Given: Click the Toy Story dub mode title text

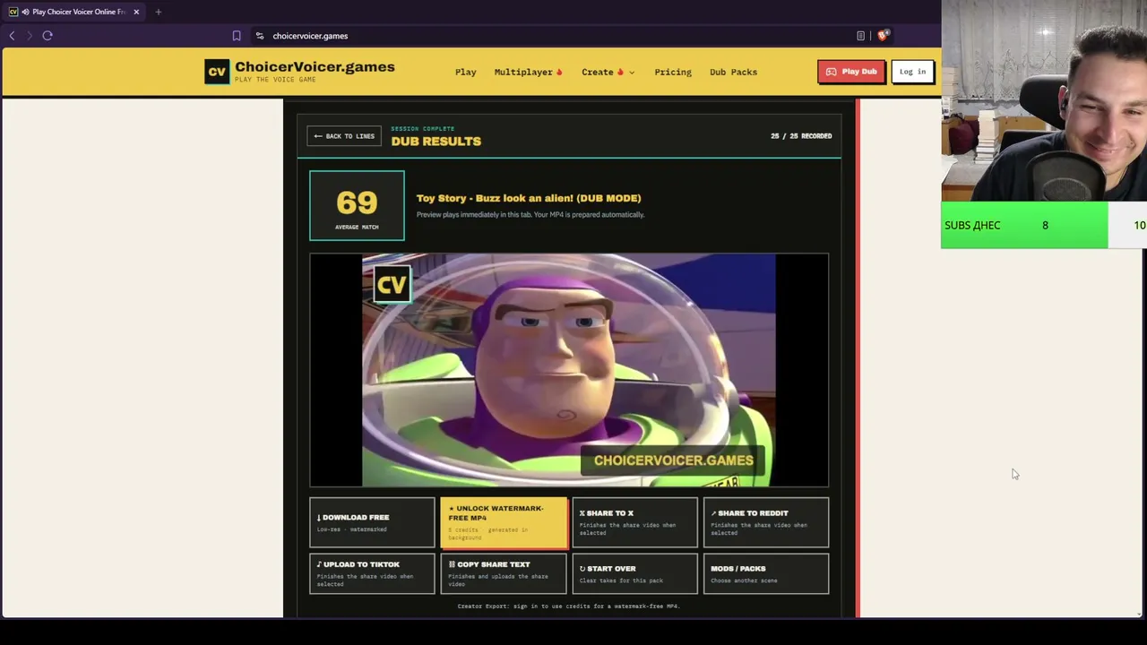Looking at the screenshot, I should tap(529, 198).
